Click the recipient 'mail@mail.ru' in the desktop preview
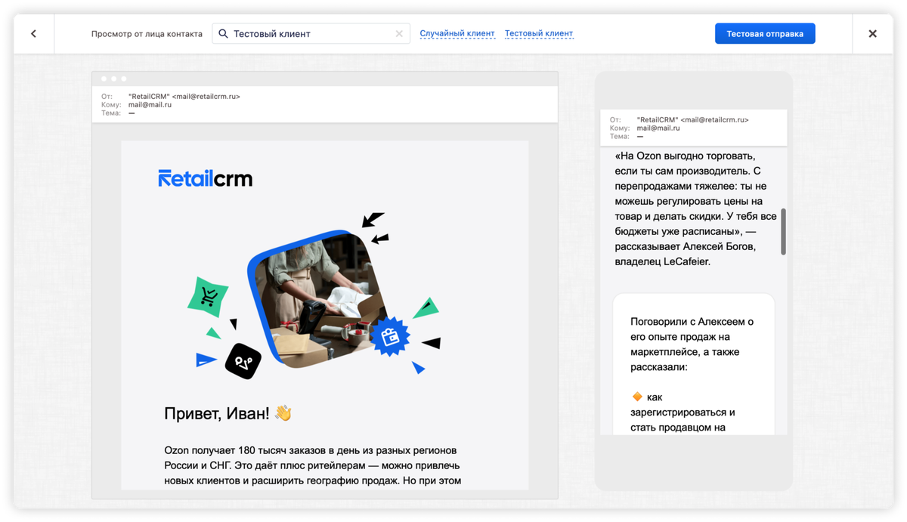Image resolution: width=907 pixels, height=522 pixels. click(150, 105)
